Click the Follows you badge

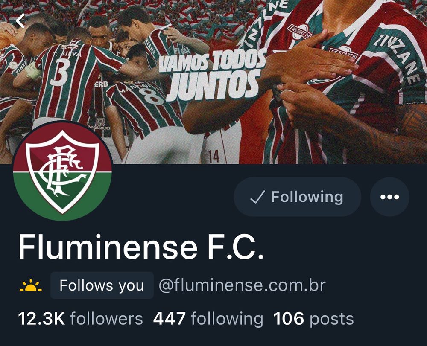coord(102,285)
